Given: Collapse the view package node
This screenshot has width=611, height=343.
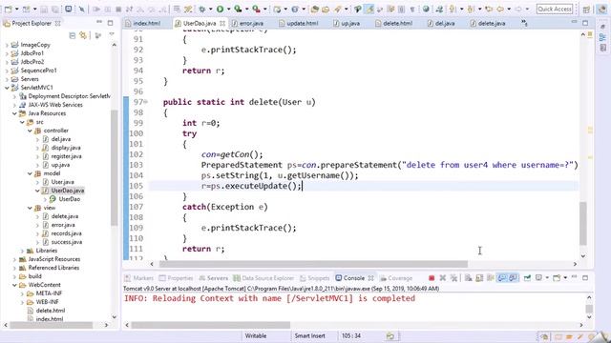Looking at the screenshot, I should click(x=30, y=208).
